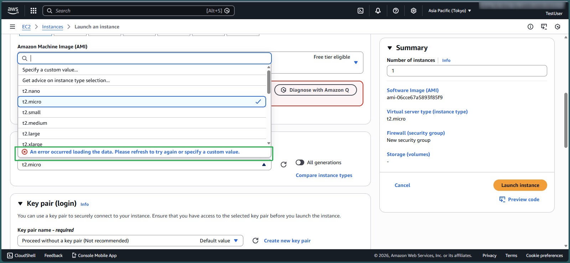This screenshot has height=263, width=570.
Task: Collapse the instance type t2.micro dropdown
Action: click(x=144, y=165)
